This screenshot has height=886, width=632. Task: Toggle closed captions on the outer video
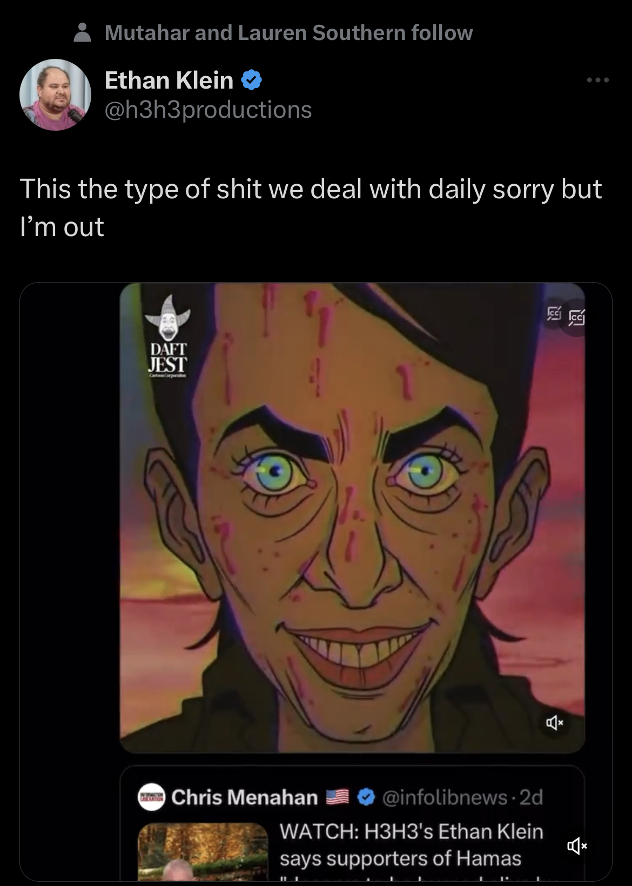[x=576, y=318]
